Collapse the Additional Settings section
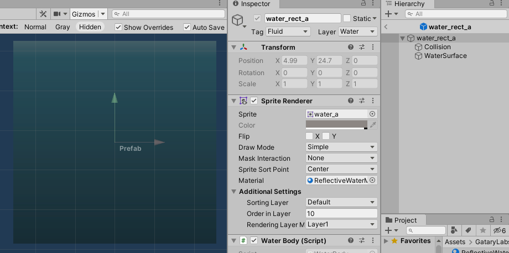The width and height of the screenshot is (509, 253). pyautogui.click(x=234, y=192)
